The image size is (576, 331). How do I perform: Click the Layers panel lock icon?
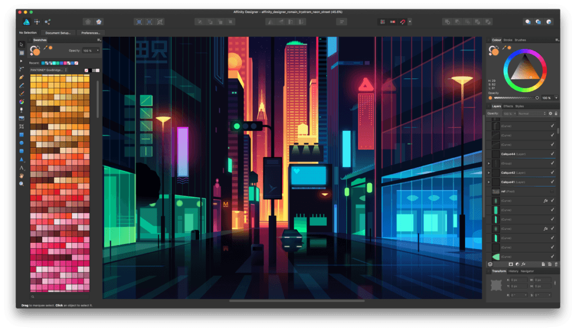pyautogui.click(x=556, y=114)
